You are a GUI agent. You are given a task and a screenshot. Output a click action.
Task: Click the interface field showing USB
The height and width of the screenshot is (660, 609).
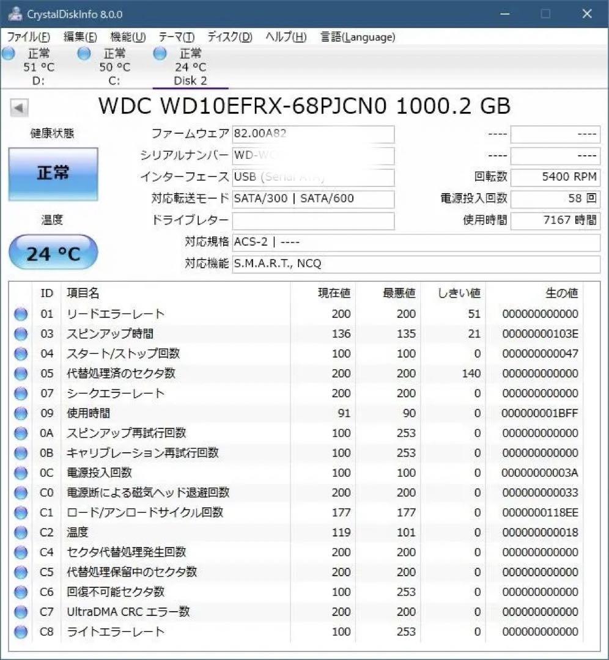tap(313, 177)
